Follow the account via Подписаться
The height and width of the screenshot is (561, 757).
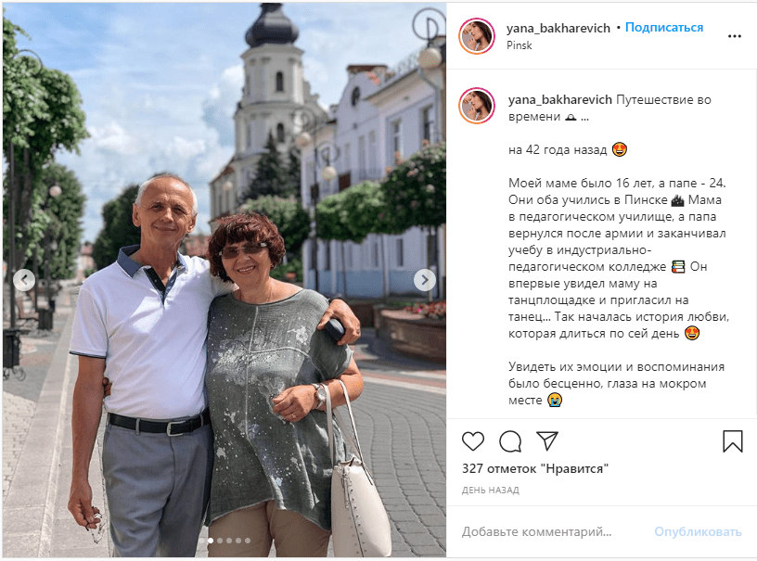664,28
